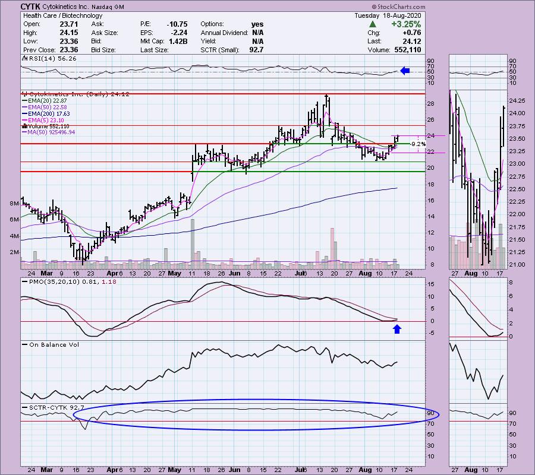Click the Bid Size label

coord(103,50)
